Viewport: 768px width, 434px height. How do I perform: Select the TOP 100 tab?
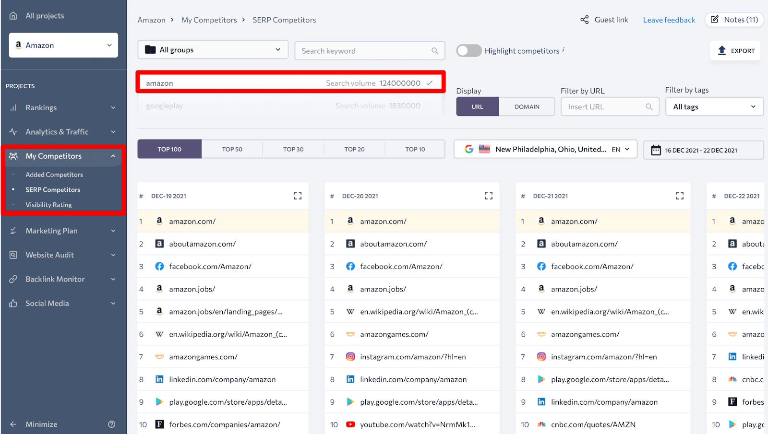click(x=169, y=149)
